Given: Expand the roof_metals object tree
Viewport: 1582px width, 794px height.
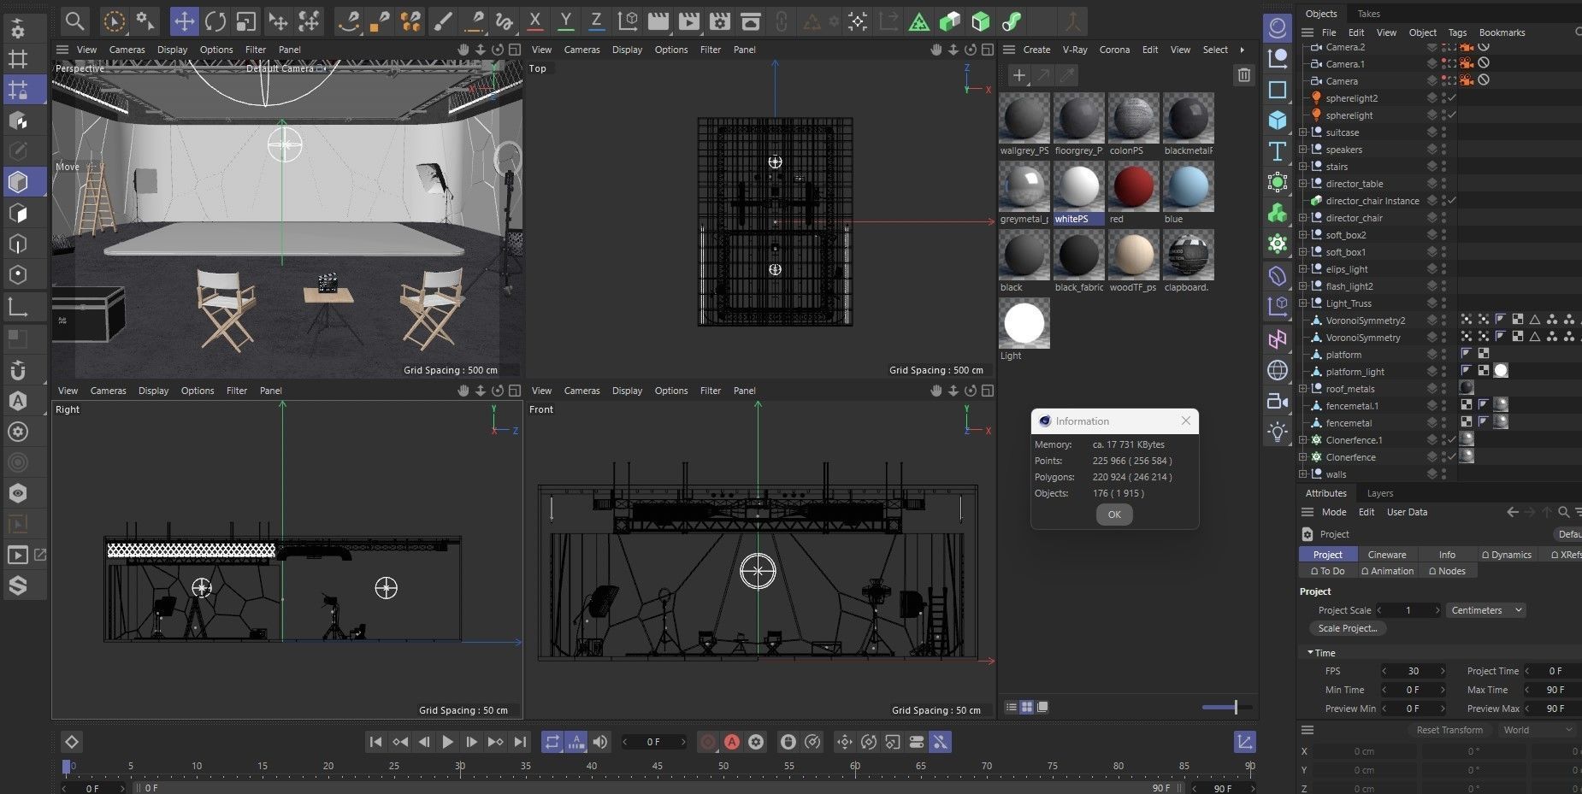Looking at the screenshot, I should 1302,389.
